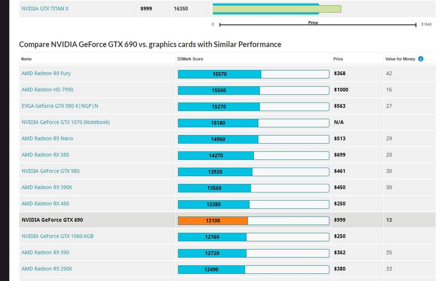Open the AMD Radeon RX 580 link
The height and width of the screenshot is (281, 440).
(x=46, y=155)
